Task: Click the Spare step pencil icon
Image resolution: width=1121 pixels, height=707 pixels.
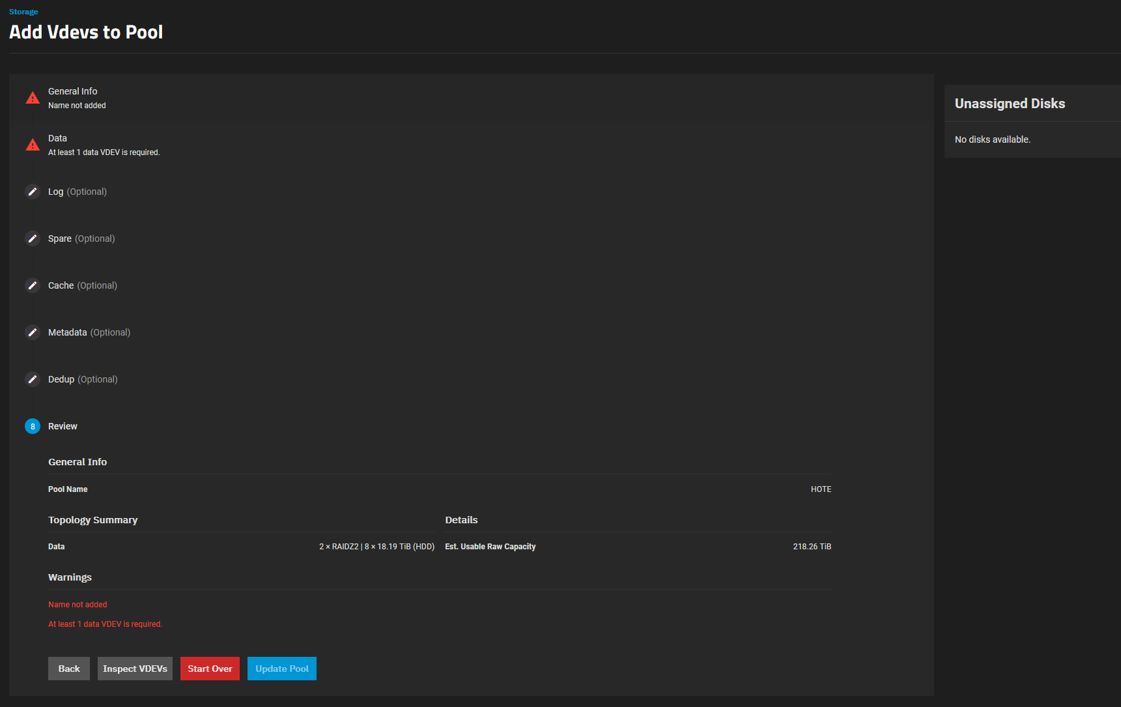Action: point(33,238)
